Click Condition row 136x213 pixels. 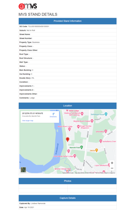pyautogui.click(x=68, y=82)
